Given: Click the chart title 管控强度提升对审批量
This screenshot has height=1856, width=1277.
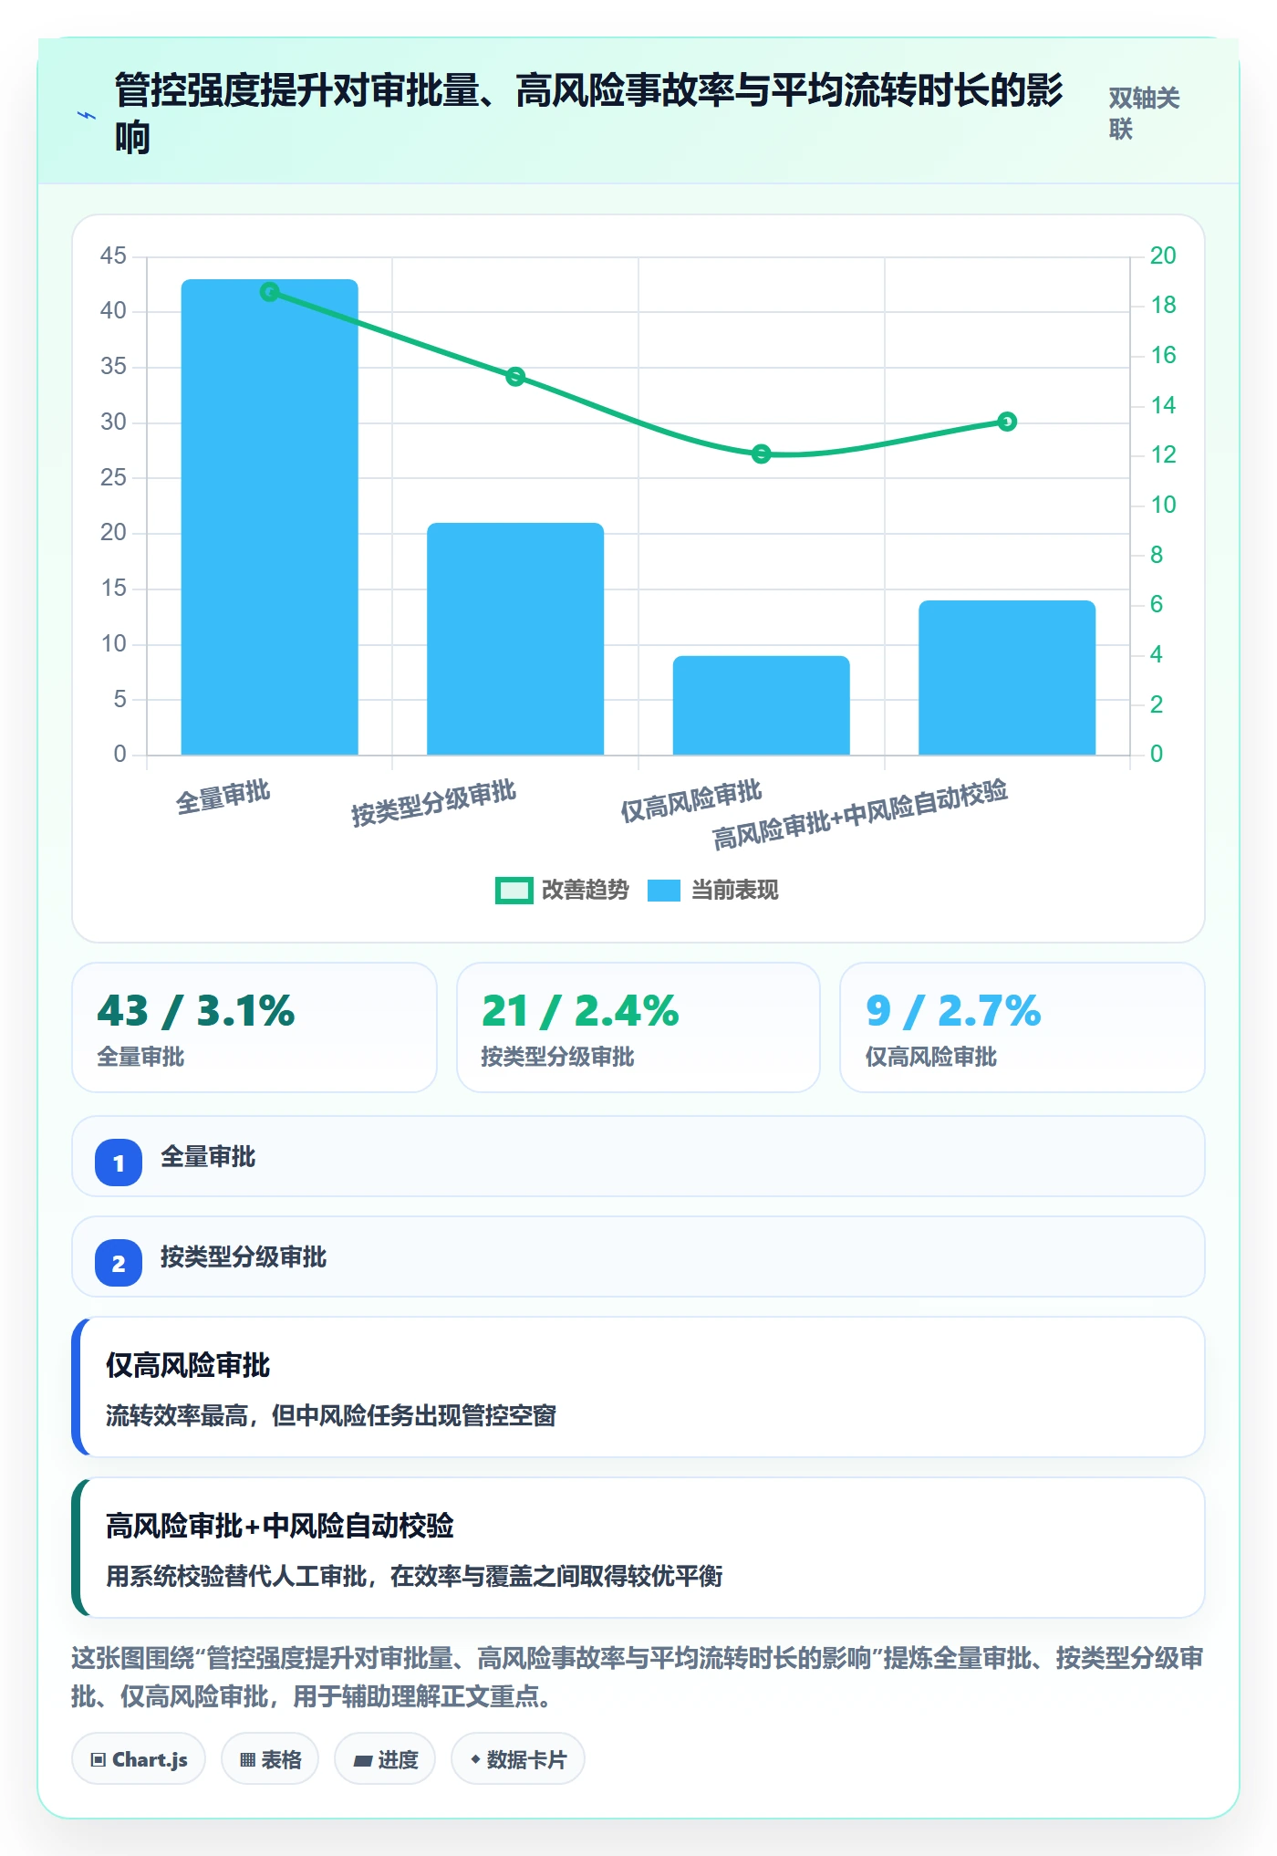Looking at the screenshot, I should 588,114.
